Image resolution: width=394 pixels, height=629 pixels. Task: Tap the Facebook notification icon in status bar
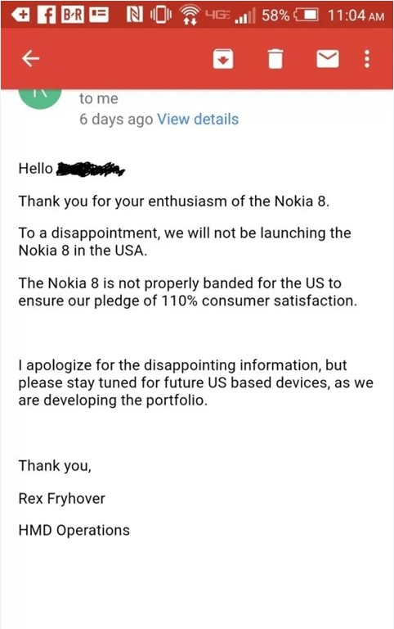pyautogui.click(x=47, y=15)
